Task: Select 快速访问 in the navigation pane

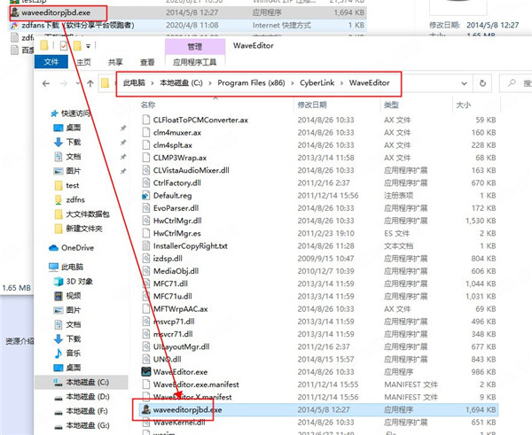Action: point(75,113)
